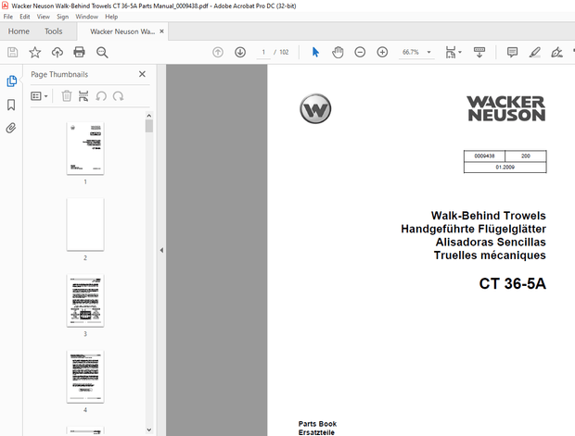Rotate page clockwise

click(x=118, y=96)
